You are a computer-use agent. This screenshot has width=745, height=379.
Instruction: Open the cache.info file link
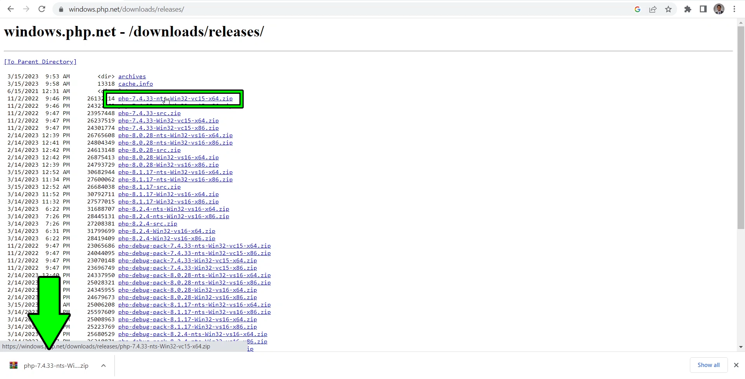(135, 84)
